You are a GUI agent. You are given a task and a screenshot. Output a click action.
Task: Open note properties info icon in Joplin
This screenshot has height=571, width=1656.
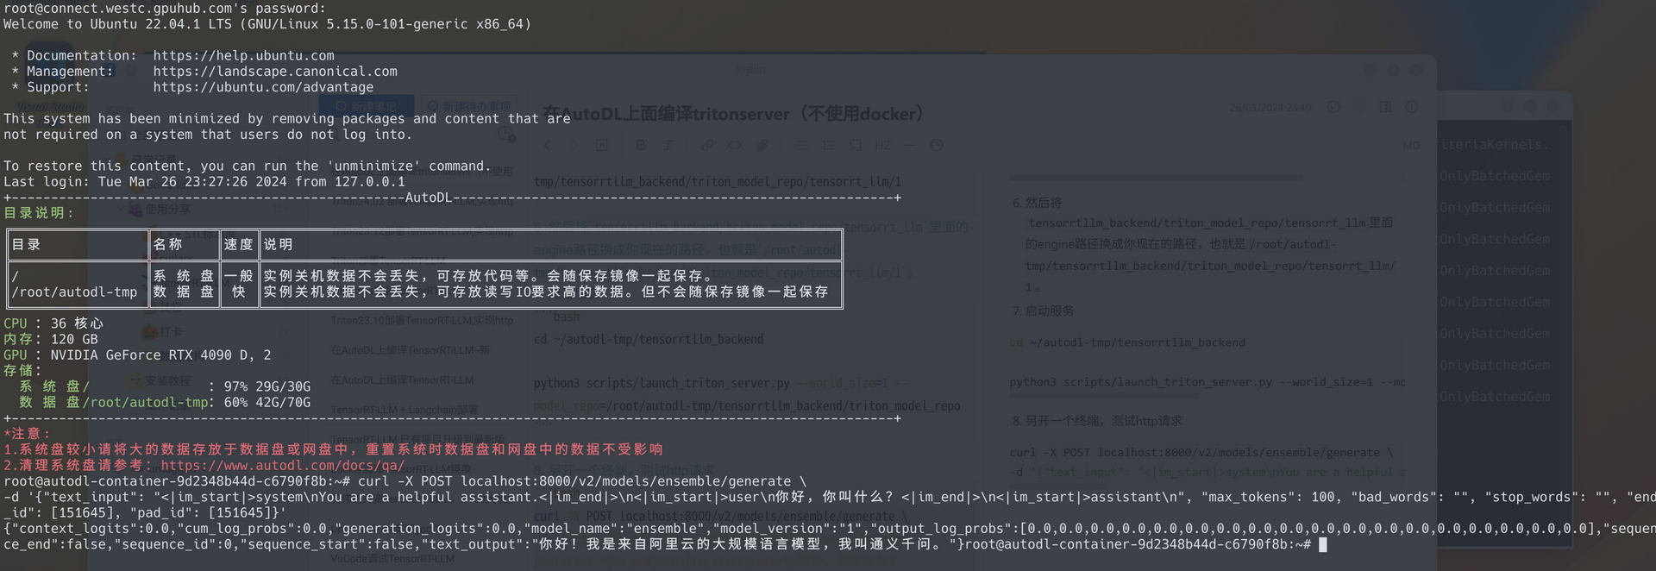(1412, 107)
